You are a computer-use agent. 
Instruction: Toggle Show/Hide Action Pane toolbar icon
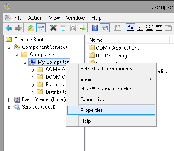pos(105,28)
